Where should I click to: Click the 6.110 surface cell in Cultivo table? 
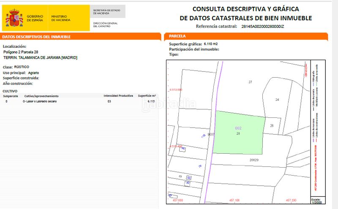151,101
